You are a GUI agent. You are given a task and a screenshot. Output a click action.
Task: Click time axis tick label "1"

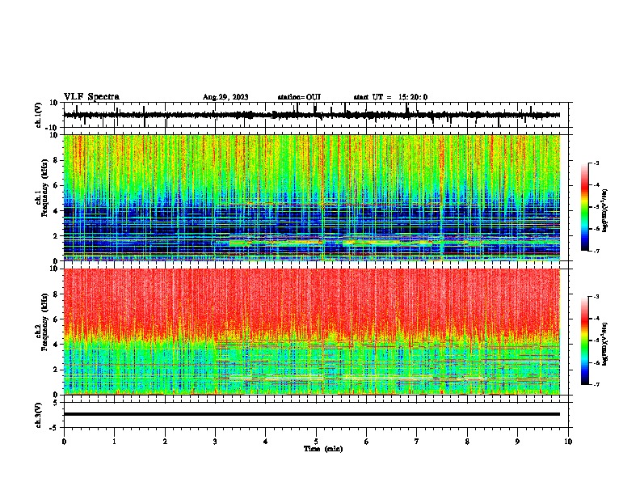coord(114,441)
